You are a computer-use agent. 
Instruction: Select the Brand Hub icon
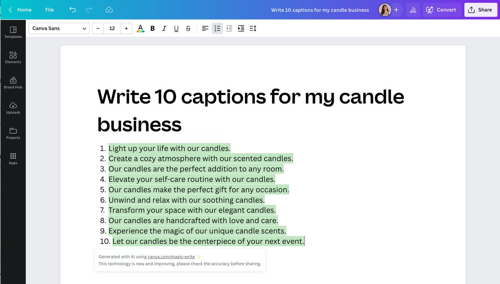pyautogui.click(x=13, y=82)
